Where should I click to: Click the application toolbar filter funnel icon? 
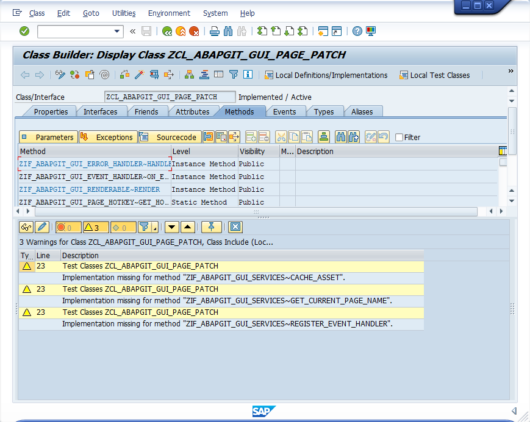pyautogui.click(x=234, y=75)
